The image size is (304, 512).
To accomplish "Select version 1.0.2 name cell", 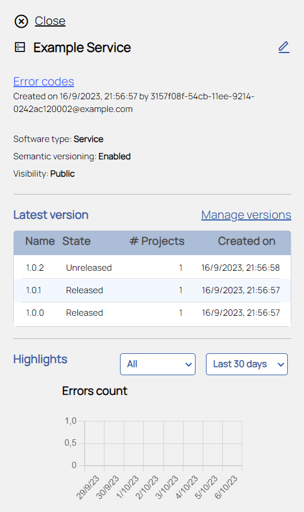I will coord(35,268).
